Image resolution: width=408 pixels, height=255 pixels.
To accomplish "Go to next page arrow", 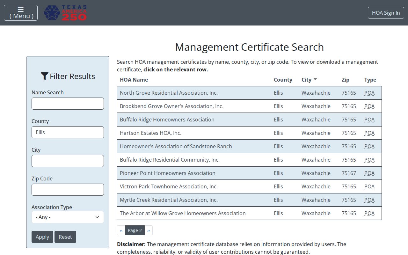I will [x=149, y=230].
